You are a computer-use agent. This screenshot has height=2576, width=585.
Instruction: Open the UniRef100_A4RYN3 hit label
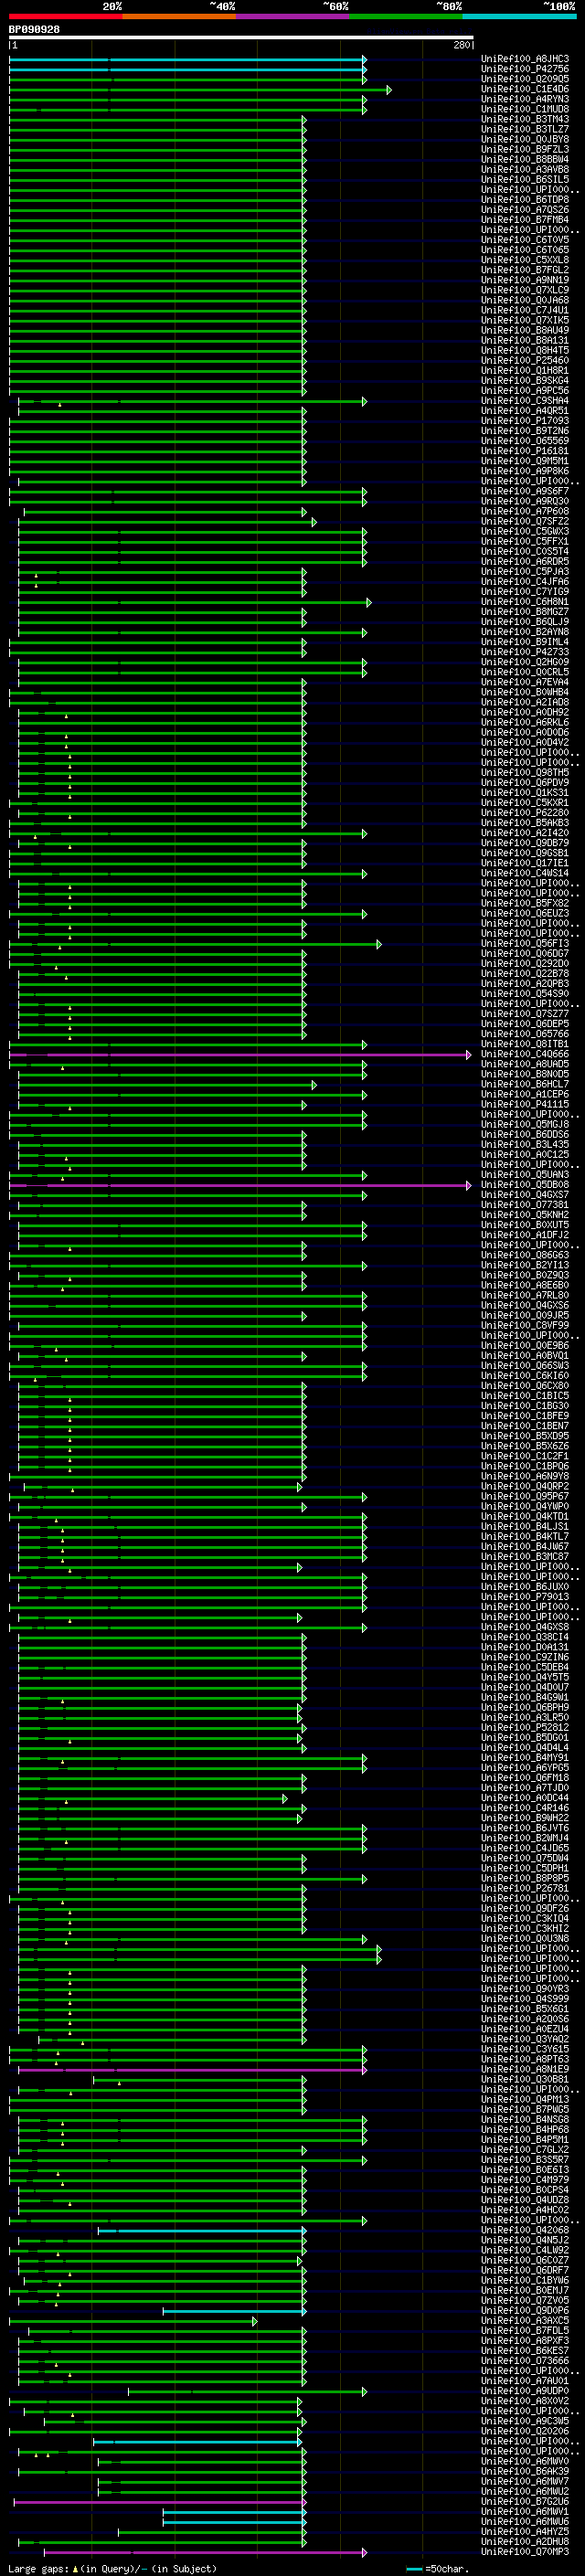[x=525, y=99]
